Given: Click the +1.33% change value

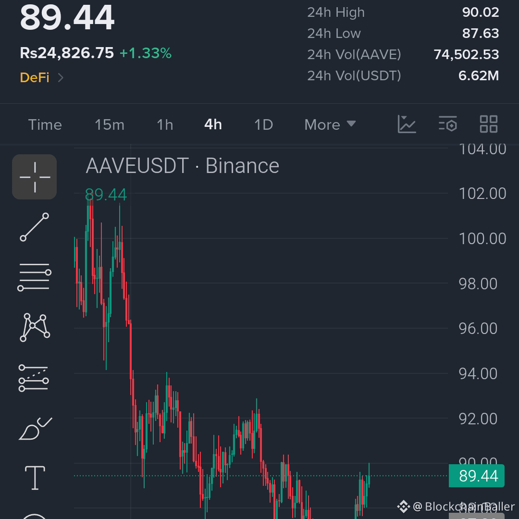Looking at the screenshot, I should (x=146, y=53).
